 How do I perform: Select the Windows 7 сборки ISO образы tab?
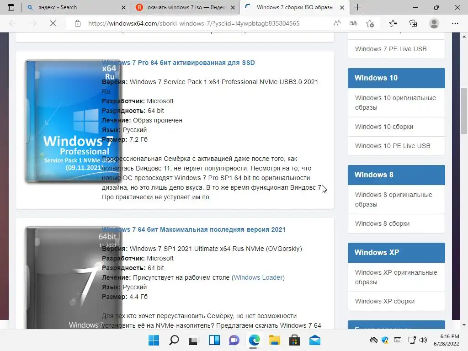294,7
